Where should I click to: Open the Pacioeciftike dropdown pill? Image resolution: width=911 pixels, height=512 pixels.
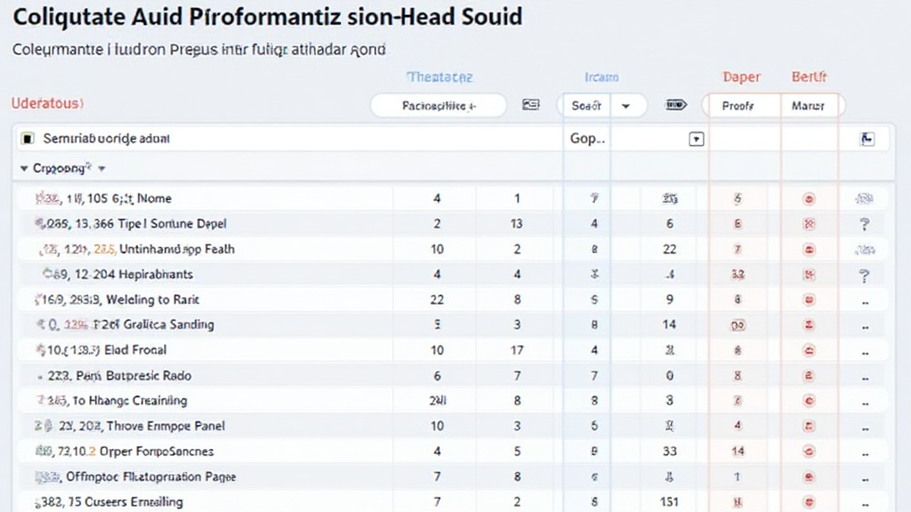click(x=438, y=106)
